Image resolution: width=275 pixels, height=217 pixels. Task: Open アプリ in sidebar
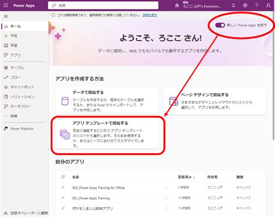(x=24, y=55)
